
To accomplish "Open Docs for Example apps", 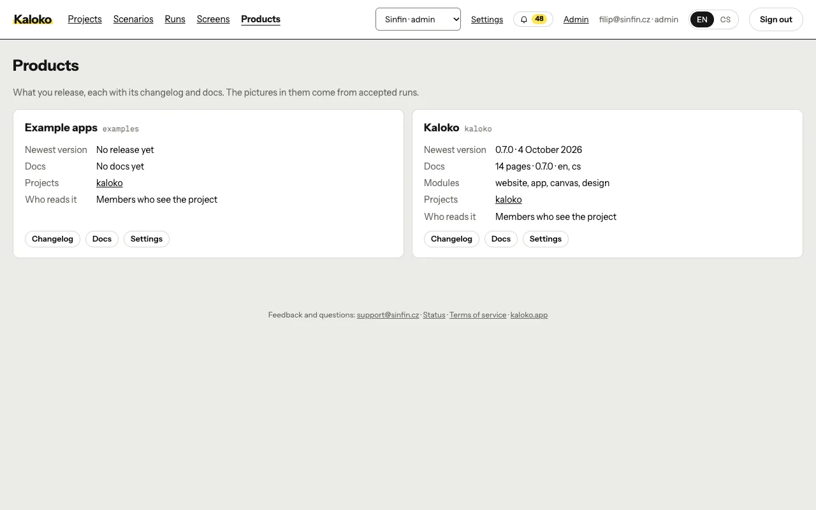I will (x=102, y=239).
